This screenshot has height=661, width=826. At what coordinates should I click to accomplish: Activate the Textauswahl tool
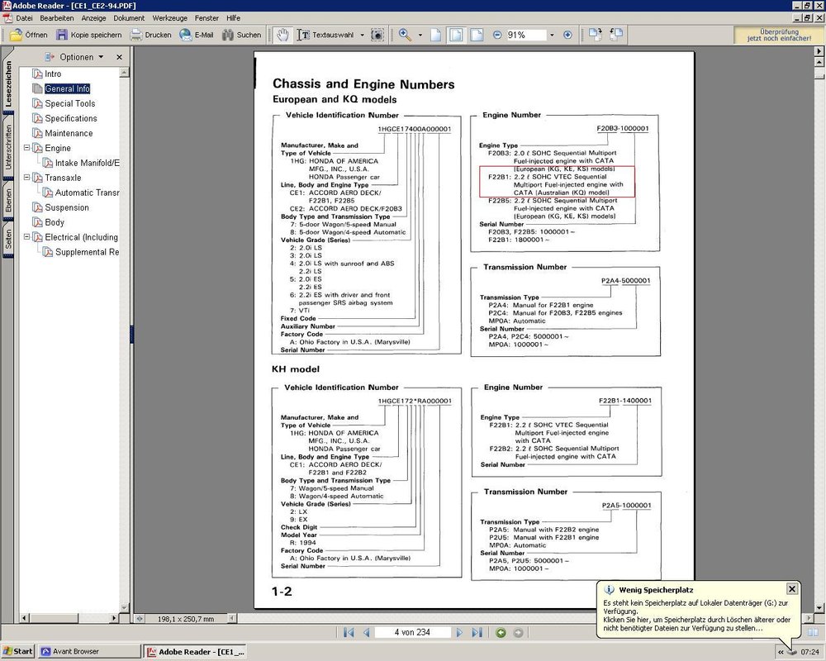[x=325, y=35]
